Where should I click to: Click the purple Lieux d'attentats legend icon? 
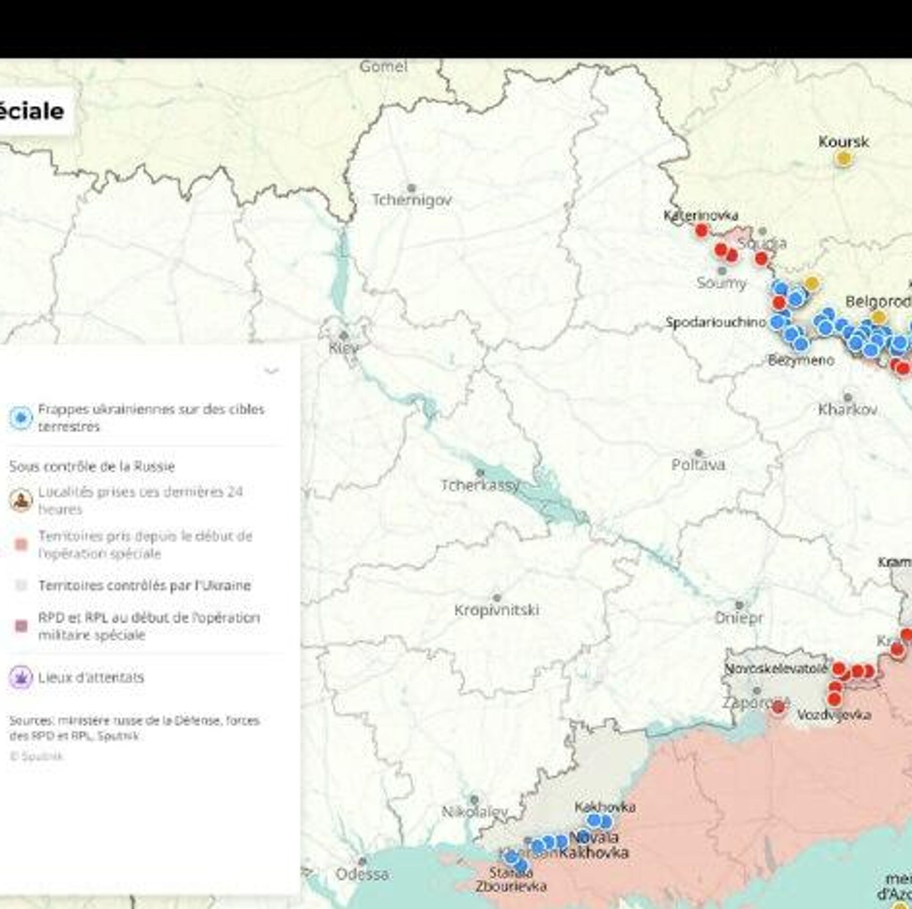click(20, 677)
